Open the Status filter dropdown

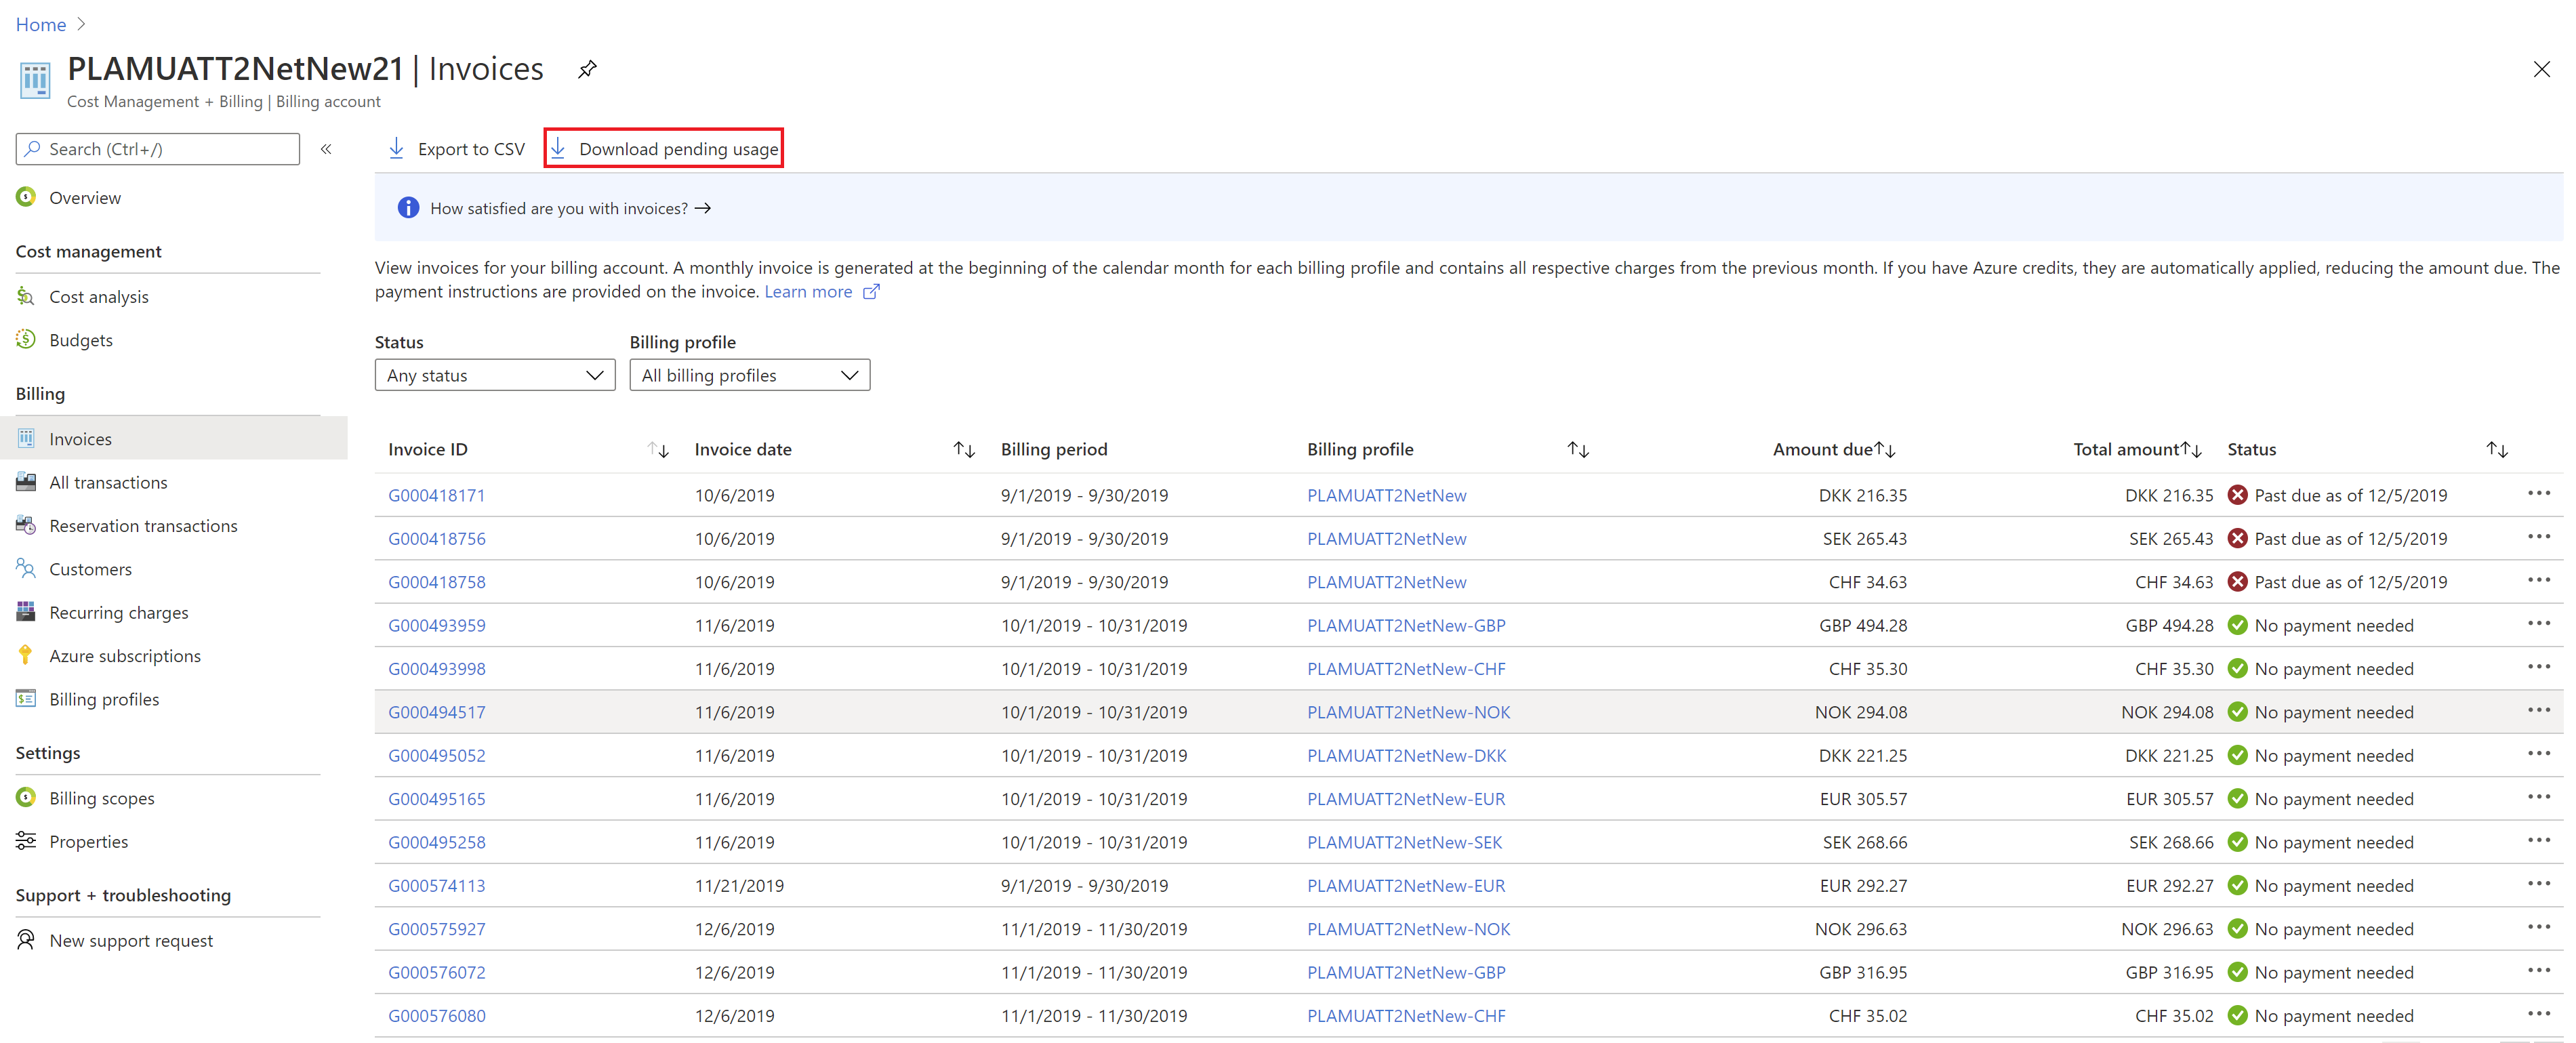[495, 375]
